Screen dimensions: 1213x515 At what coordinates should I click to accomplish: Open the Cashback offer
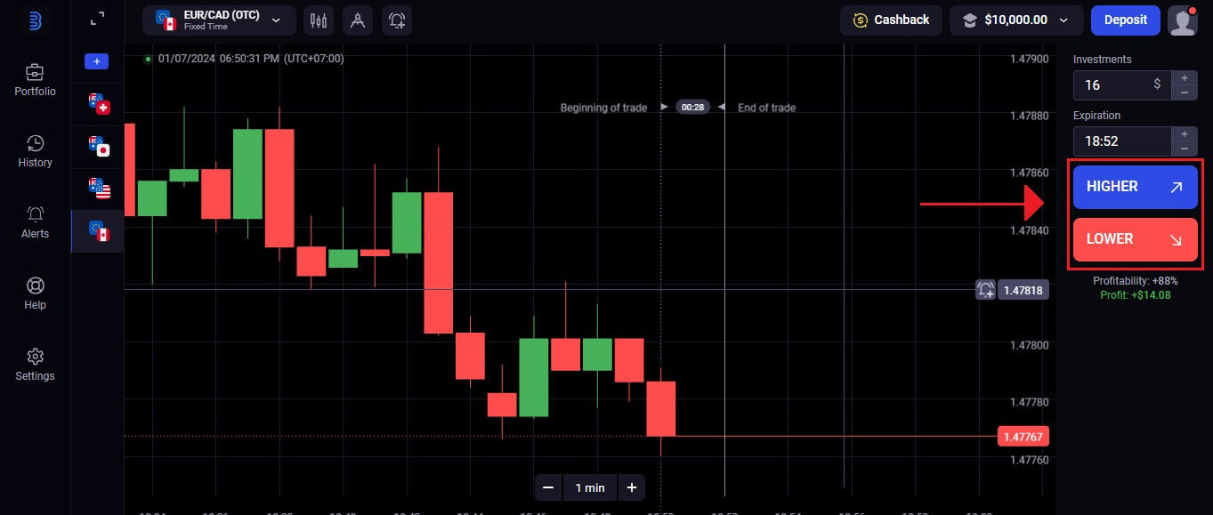(x=891, y=20)
